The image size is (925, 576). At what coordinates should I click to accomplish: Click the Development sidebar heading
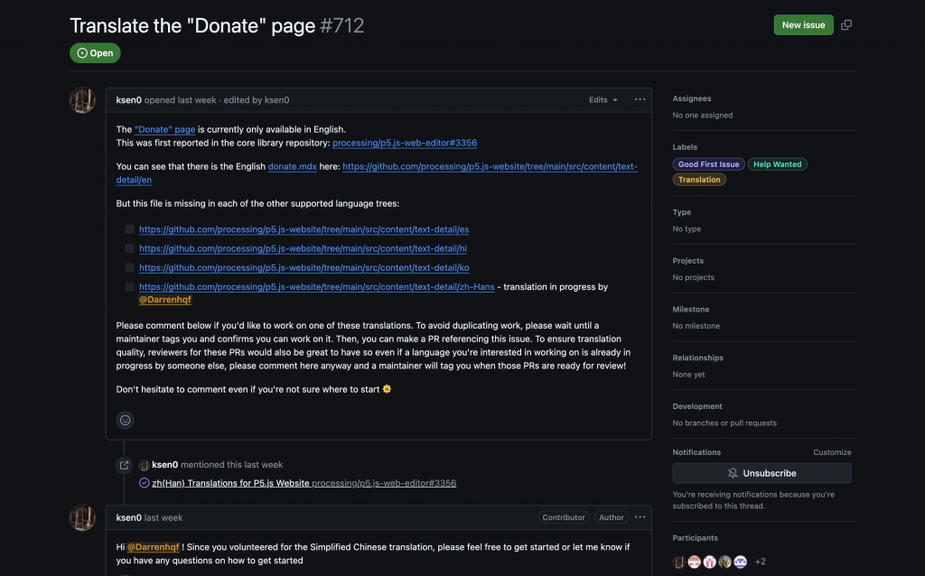pos(697,406)
